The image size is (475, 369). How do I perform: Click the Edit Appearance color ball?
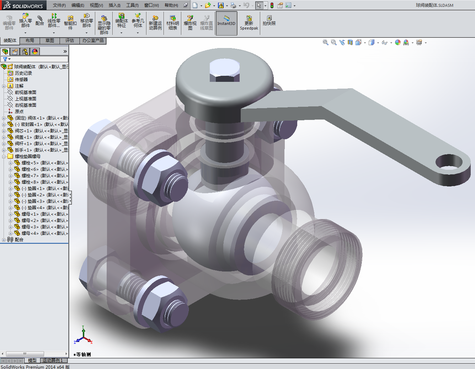397,42
